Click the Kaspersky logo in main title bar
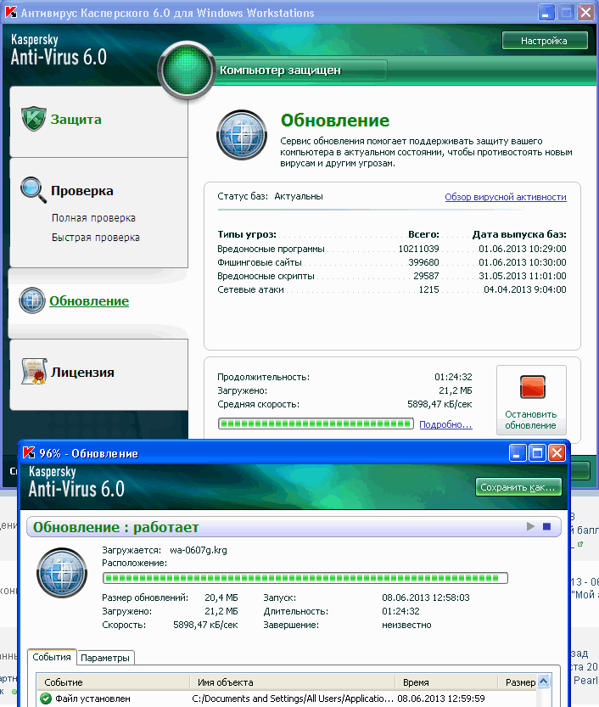Image resolution: width=599 pixels, height=707 pixels. pos(11,12)
